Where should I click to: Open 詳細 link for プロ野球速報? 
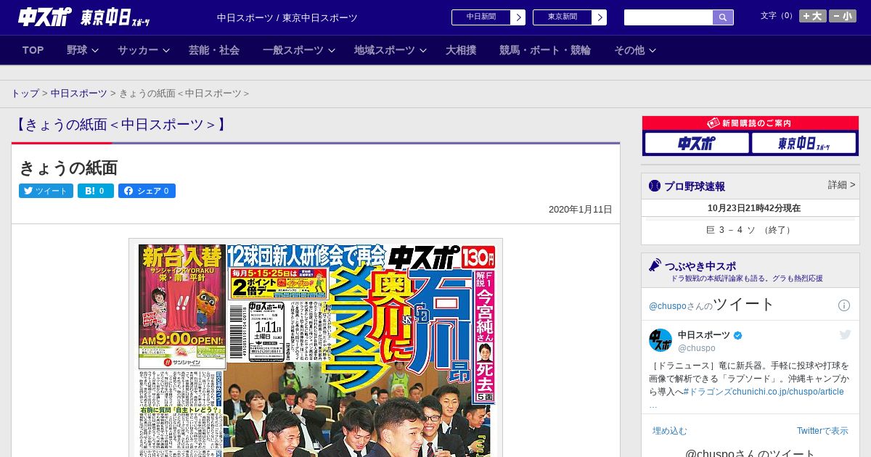841,185
